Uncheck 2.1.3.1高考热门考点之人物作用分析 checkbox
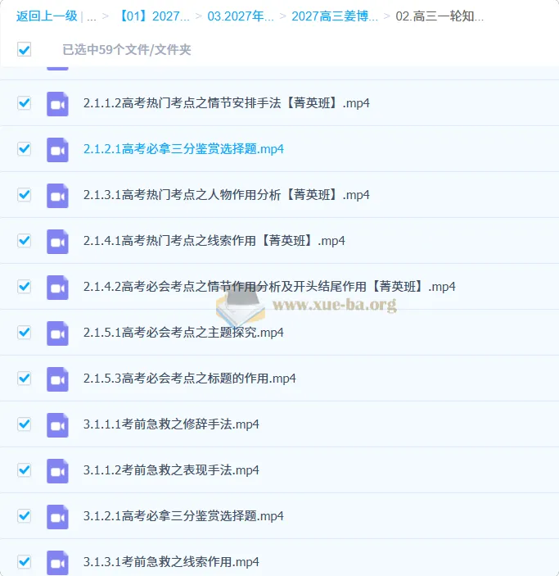 [25, 195]
